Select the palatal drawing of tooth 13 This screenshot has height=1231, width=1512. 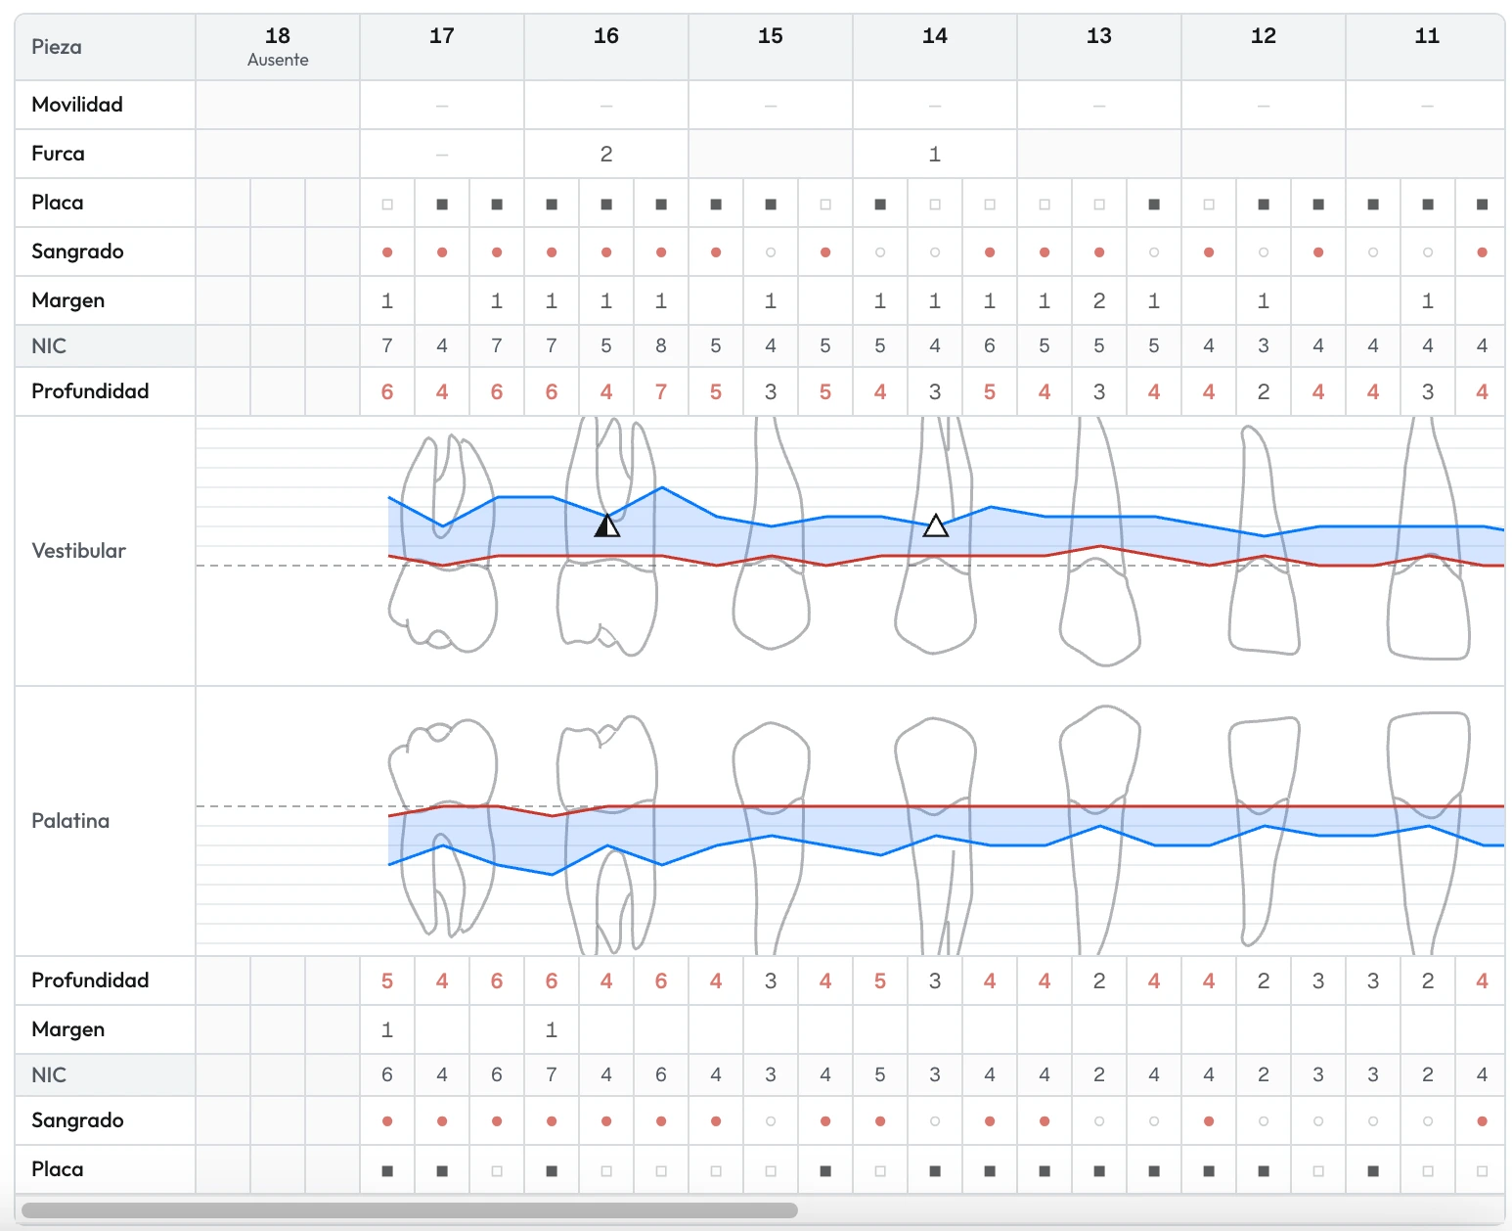point(1100,830)
